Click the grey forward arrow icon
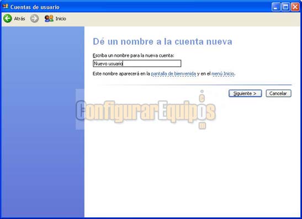302x219 pixels. coord(34,18)
